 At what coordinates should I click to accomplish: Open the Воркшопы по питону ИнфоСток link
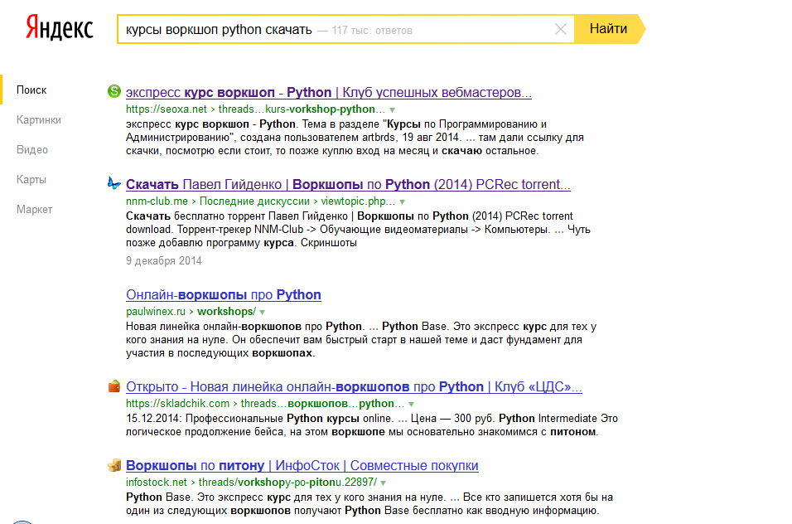click(x=302, y=466)
